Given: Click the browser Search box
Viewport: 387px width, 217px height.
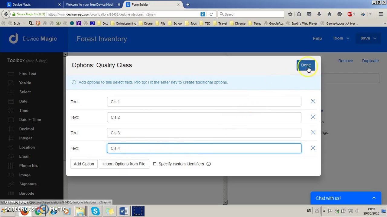Looking at the screenshot, I should 251,14.
